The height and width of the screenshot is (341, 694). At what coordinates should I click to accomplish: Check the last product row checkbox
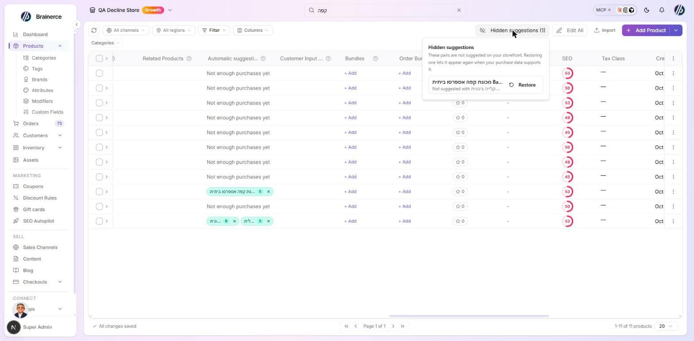[99, 221]
